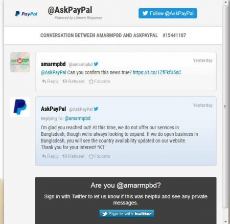Viewport: 230px width, 224px height.
Task: Retweet the AskPayPal response
Action: [74, 156]
